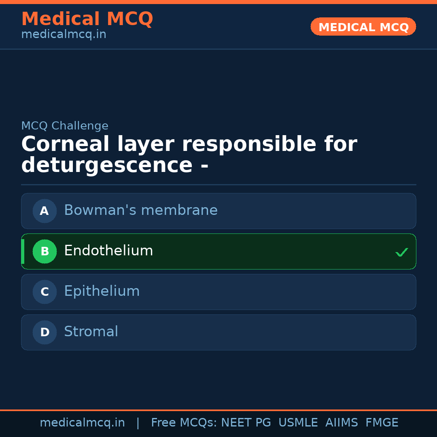This screenshot has width=437, height=437.
Task: Click the circular C badge
Action: (45, 292)
